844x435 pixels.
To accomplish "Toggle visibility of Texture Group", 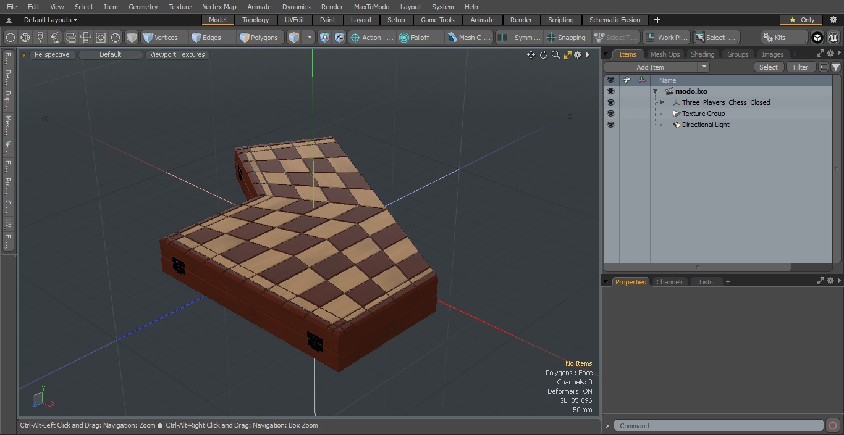I will 610,114.
